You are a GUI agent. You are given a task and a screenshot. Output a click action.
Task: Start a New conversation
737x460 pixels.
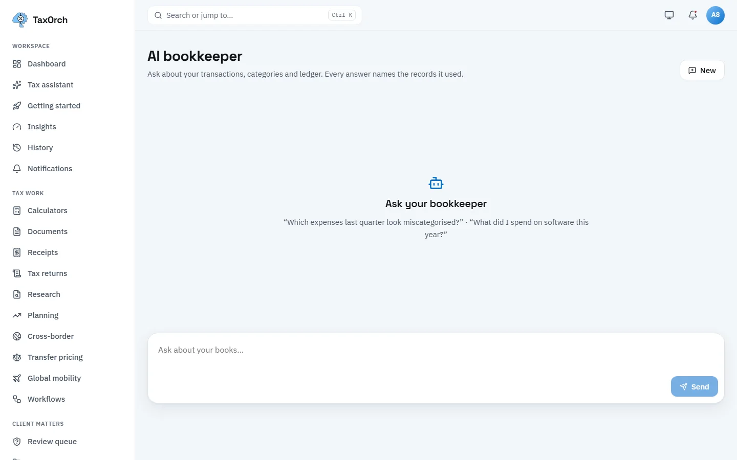point(702,71)
